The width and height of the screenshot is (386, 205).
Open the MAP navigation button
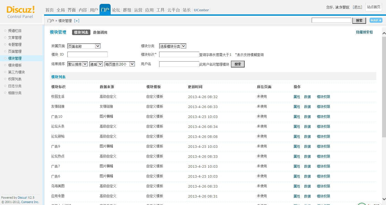376,20
